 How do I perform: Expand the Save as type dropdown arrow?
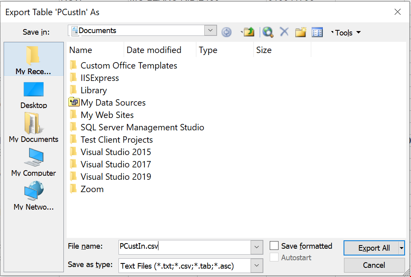pyautogui.click(x=257, y=266)
